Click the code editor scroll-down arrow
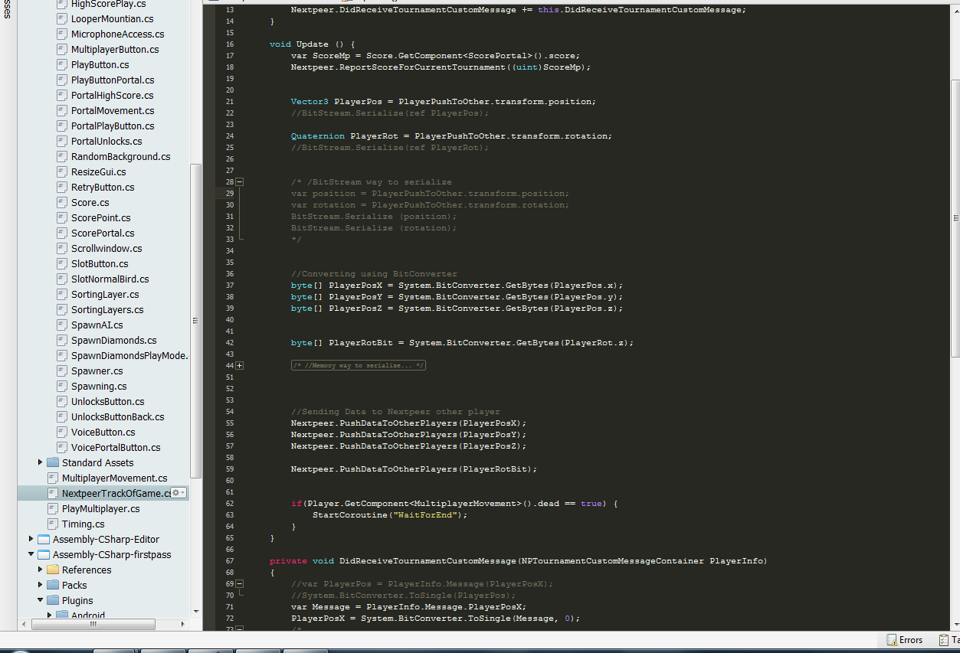 [x=955, y=624]
